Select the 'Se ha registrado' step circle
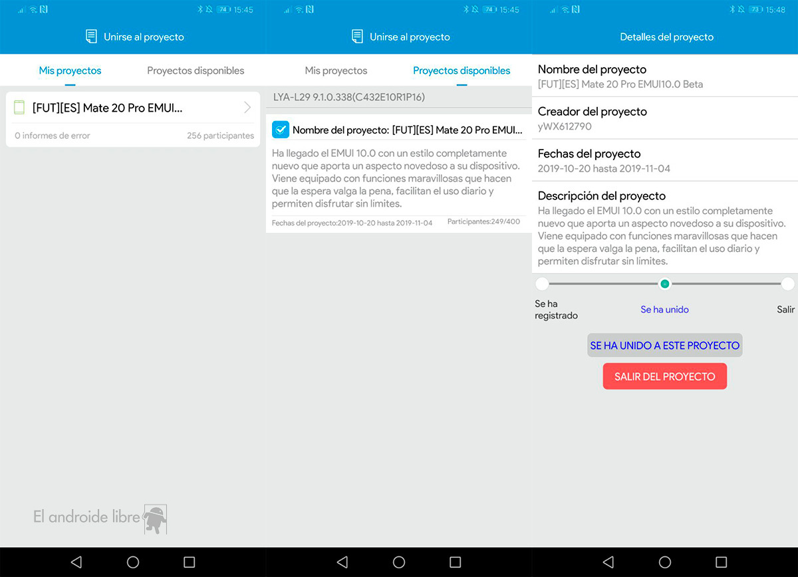The height and width of the screenshot is (577, 798). tap(542, 284)
